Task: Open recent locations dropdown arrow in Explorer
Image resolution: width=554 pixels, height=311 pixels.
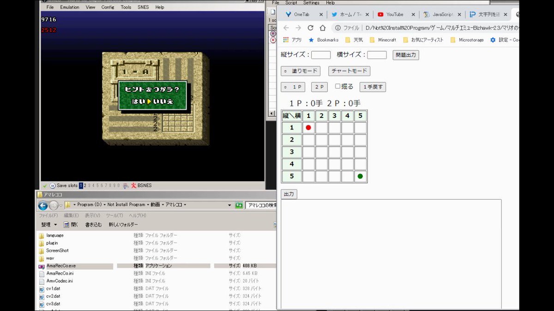Action: pos(61,205)
